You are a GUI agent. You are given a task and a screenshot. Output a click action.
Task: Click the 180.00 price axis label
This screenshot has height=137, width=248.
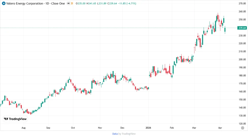click(242, 75)
